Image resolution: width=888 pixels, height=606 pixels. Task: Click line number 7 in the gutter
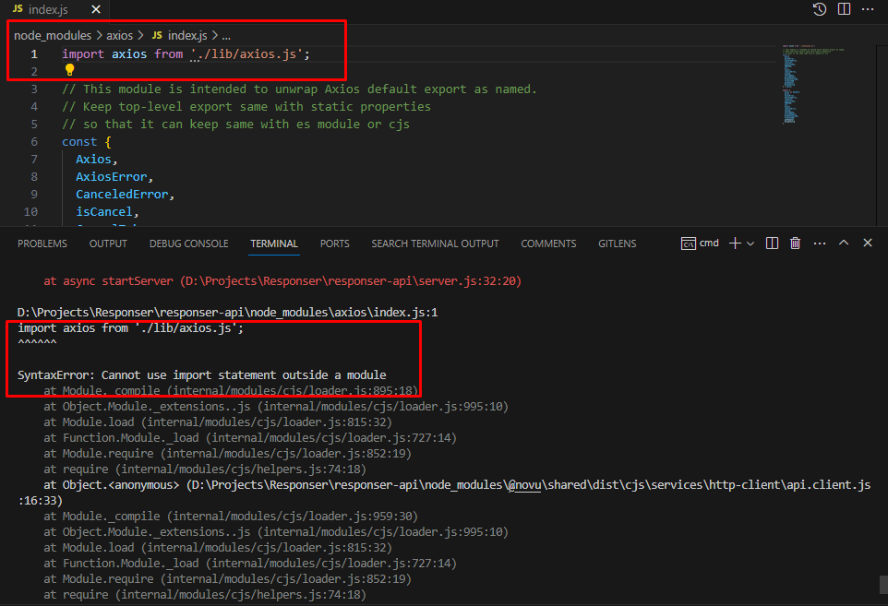tap(33, 159)
